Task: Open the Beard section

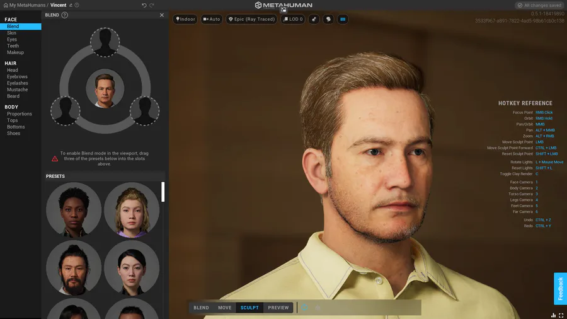Action: point(13,96)
